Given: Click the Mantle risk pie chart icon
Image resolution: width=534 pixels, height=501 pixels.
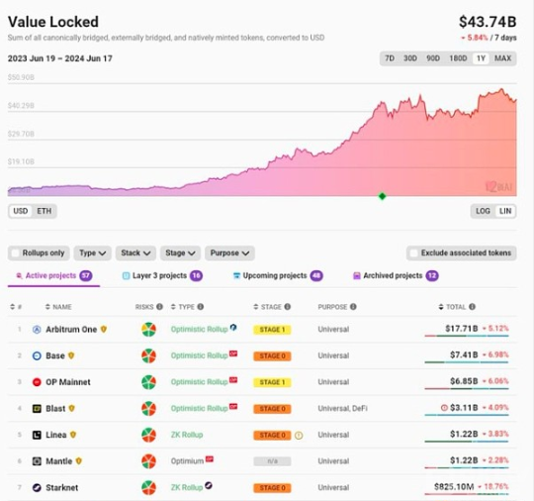Looking at the screenshot, I should tap(148, 461).
